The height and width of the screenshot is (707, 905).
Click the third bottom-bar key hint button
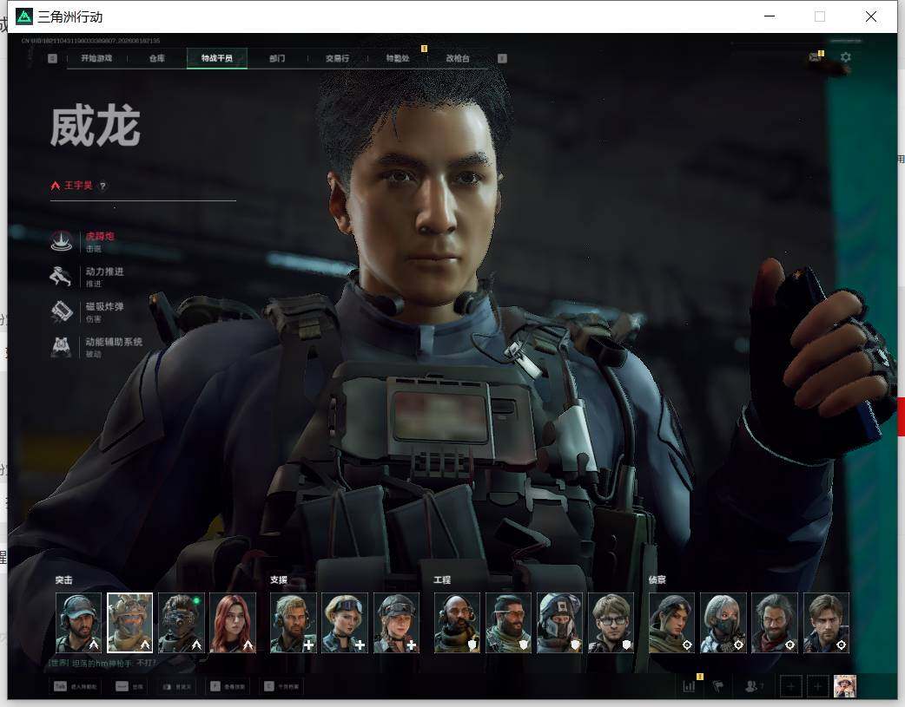176,687
